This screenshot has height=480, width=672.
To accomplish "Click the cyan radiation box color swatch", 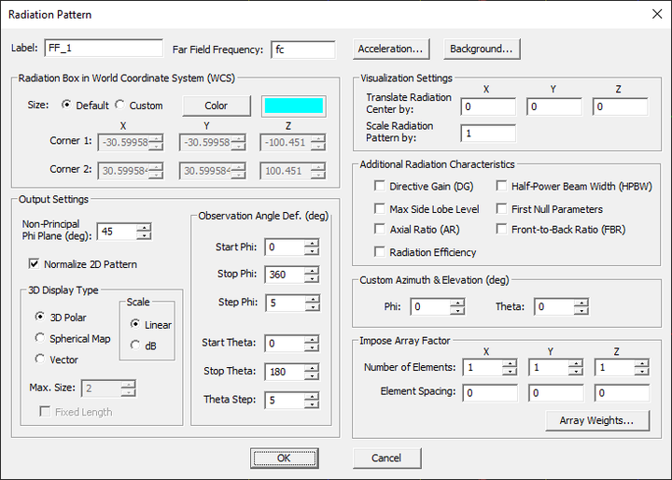I will point(293,106).
